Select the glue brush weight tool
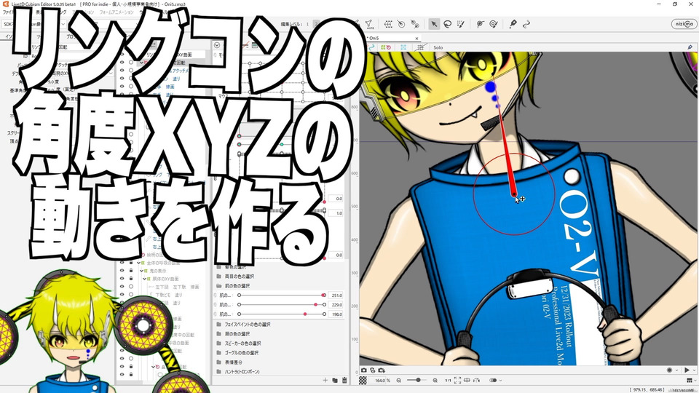Screen dimensions: 699x393 (x=494, y=24)
